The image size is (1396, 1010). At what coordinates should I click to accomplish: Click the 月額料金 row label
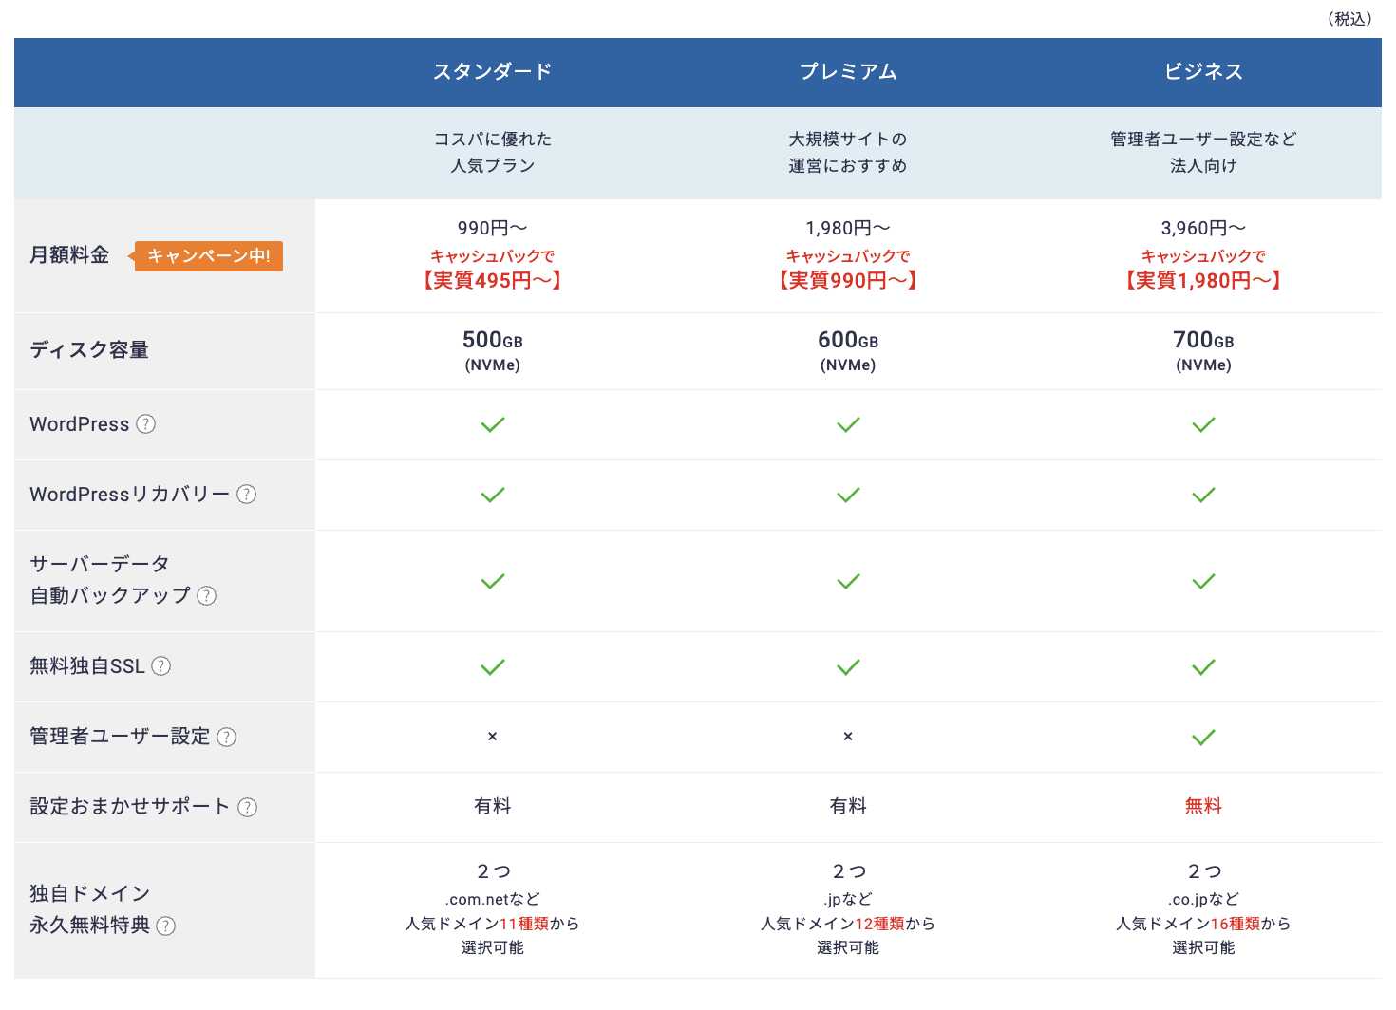point(69,255)
